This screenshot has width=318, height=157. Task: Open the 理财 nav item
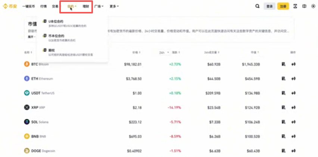coord(86,6)
